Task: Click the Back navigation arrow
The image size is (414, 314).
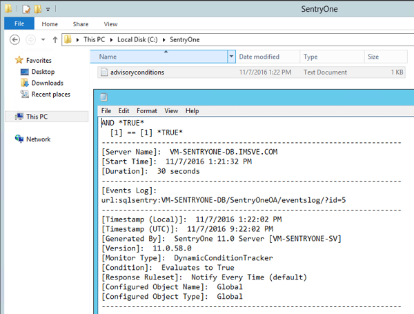Action: click(x=14, y=40)
